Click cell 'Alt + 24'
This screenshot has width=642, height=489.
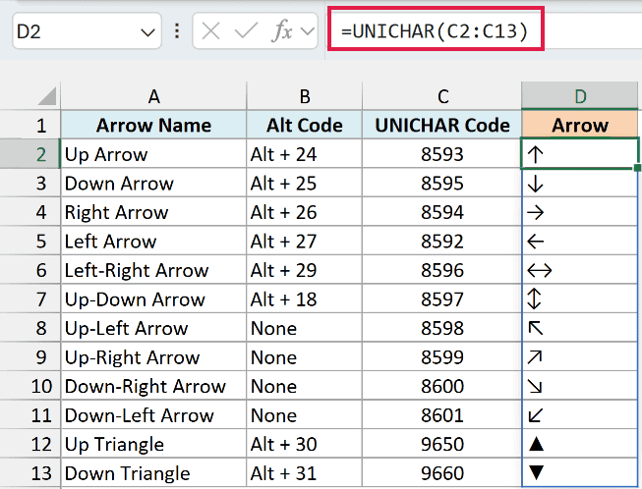click(304, 154)
